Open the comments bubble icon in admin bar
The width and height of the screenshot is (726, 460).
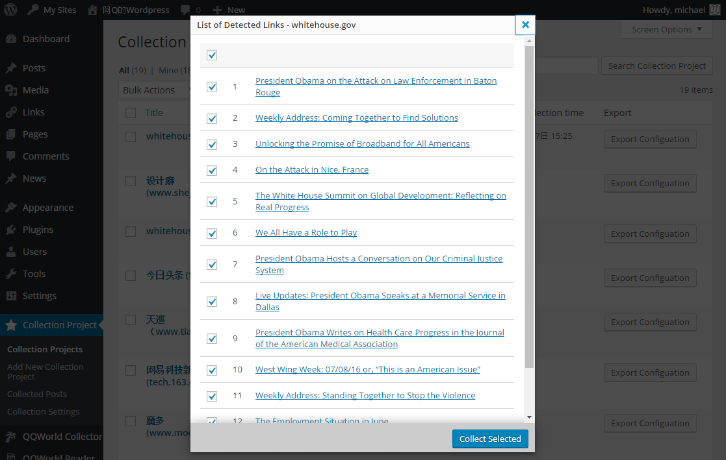pos(185,10)
